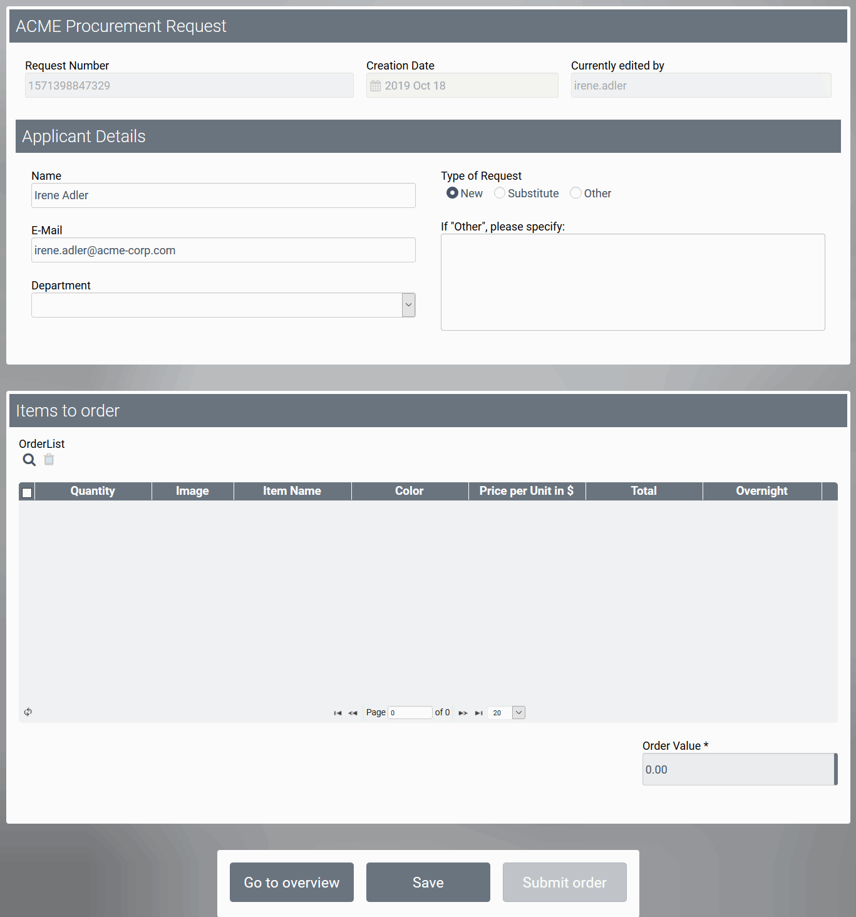Click the Go to overview button

tap(292, 882)
